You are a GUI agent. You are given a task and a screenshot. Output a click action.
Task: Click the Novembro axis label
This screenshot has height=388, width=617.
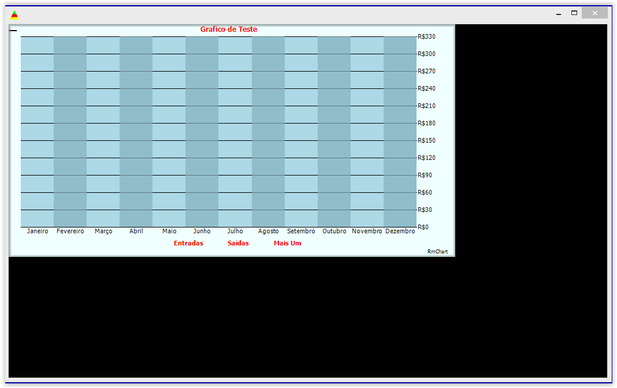[x=367, y=231]
